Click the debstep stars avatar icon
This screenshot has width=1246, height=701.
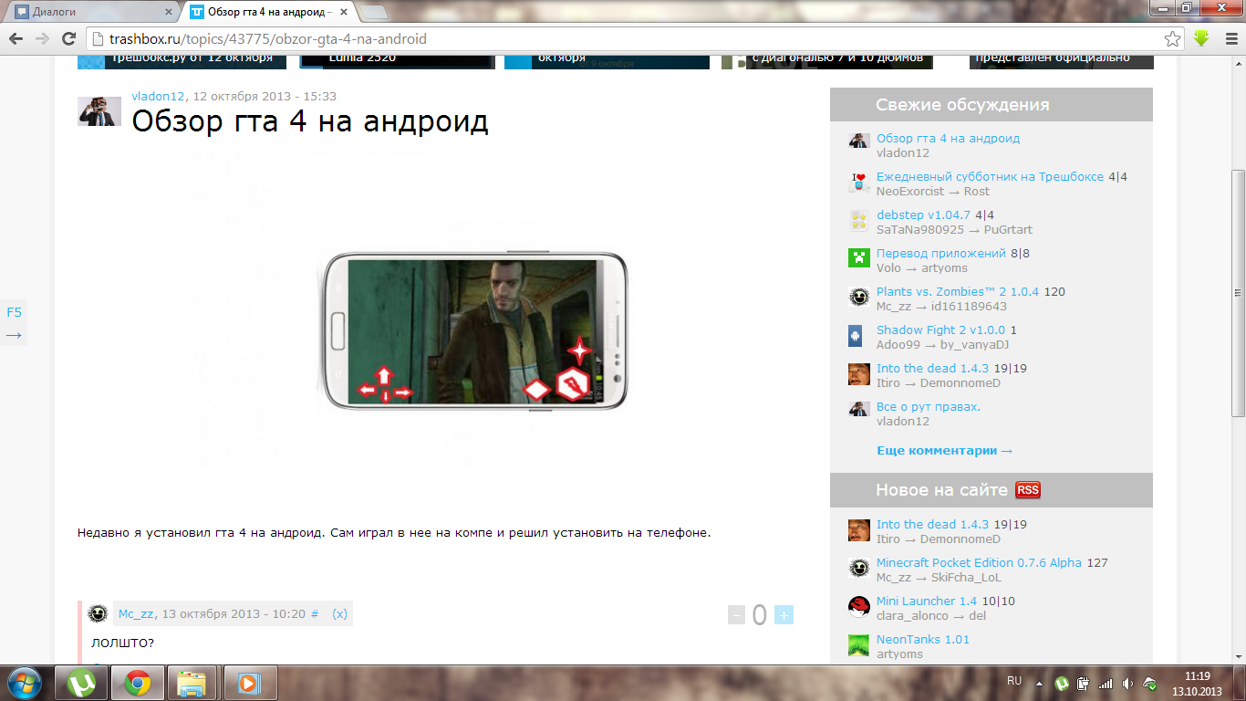858,220
